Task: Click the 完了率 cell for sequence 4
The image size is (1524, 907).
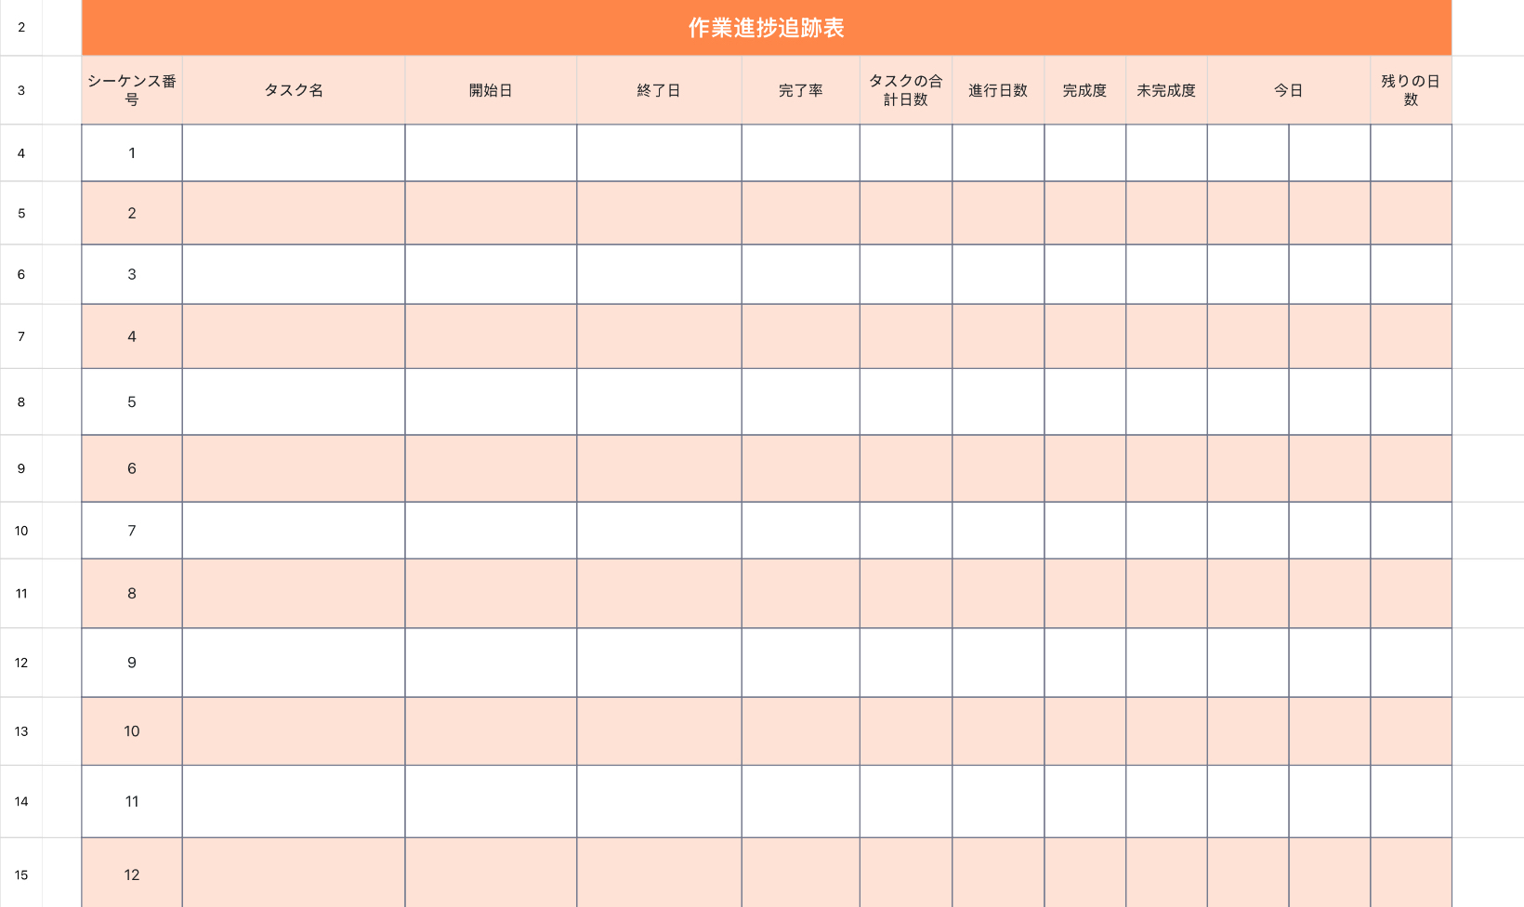Action: coord(800,336)
